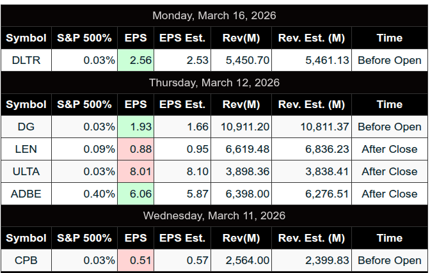This screenshot has width=430, height=273.
Task: Open the ULTA ticker symbol
Action: point(26,171)
